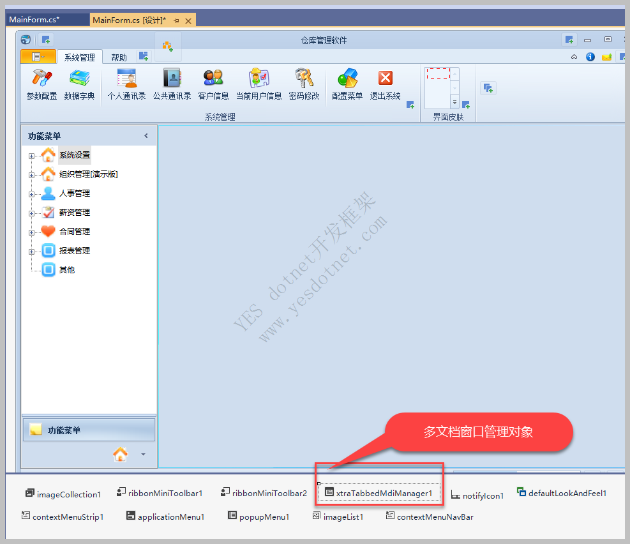This screenshot has width=630, height=544.
Task: Select applicationMenu1 component
Action: [x=165, y=517]
